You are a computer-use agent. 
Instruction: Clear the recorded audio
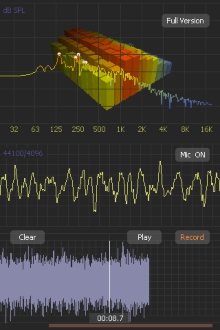[27, 237]
